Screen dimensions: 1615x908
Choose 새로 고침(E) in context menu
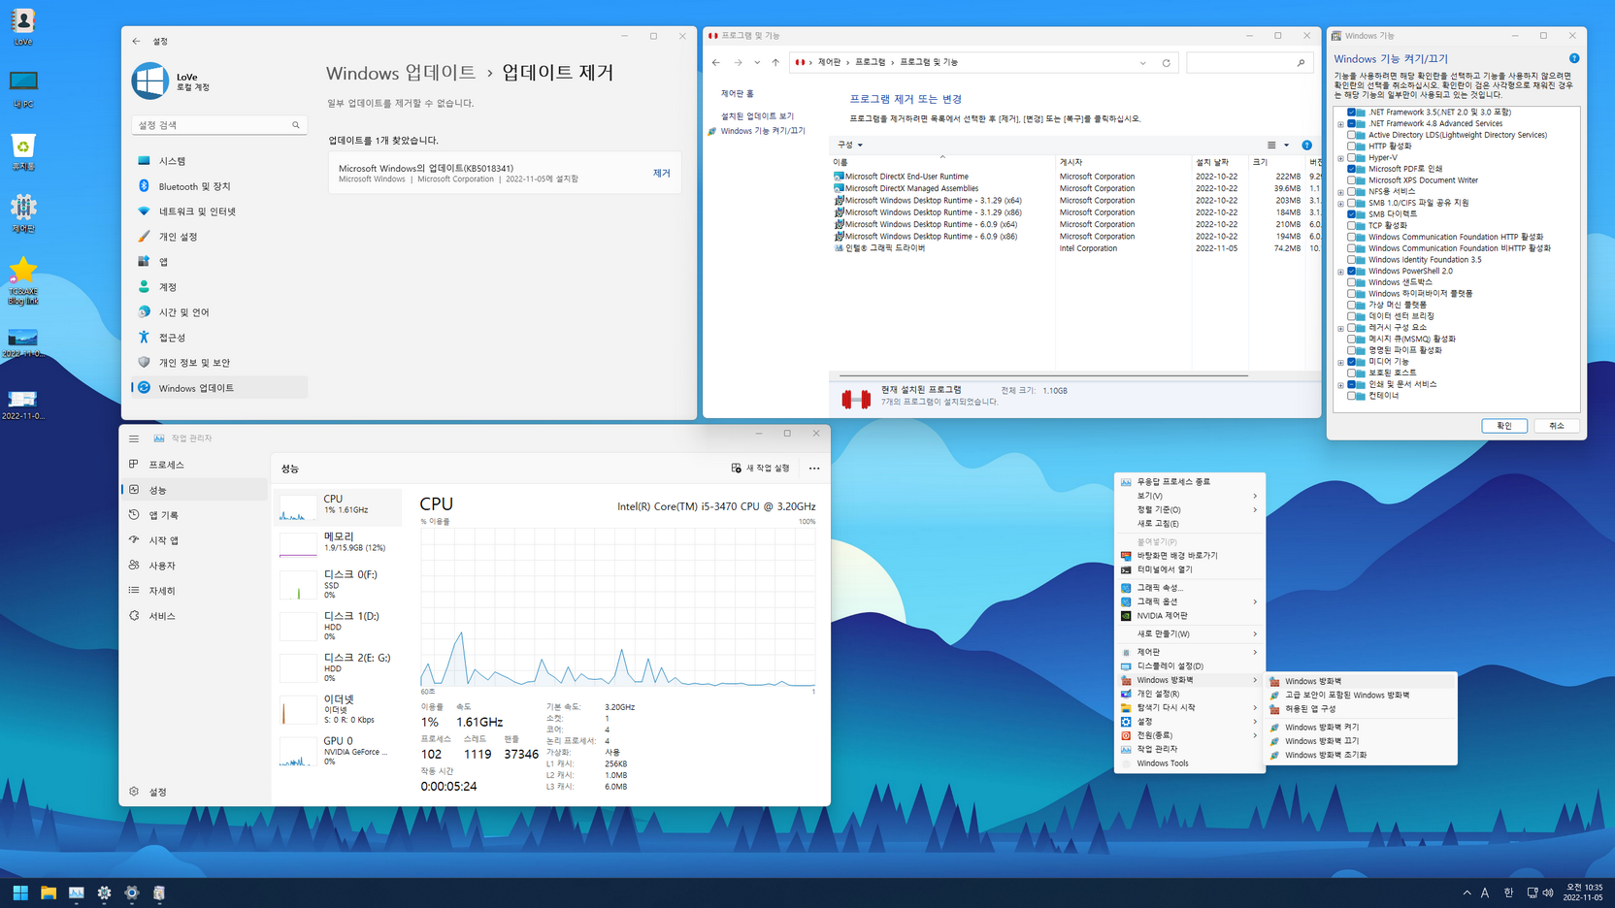click(x=1190, y=524)
